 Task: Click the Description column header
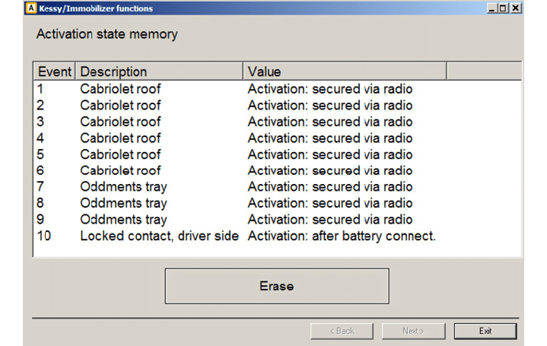coord(159,71)
